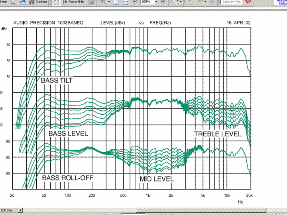Select the Hand tool
287x215 pixels.
(x=57, y=2)
